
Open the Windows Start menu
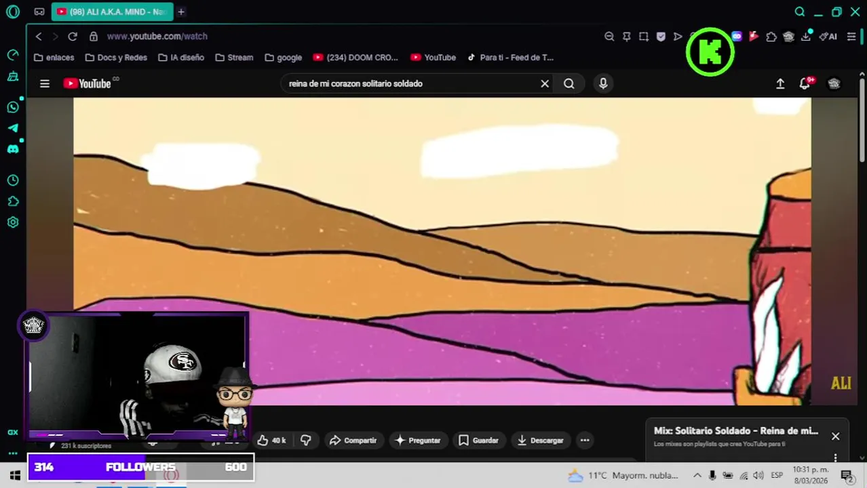coord(15,475)
